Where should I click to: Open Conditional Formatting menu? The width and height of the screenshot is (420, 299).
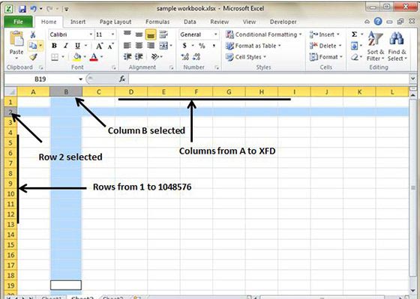pyautogui.click(x=263, y=34)
